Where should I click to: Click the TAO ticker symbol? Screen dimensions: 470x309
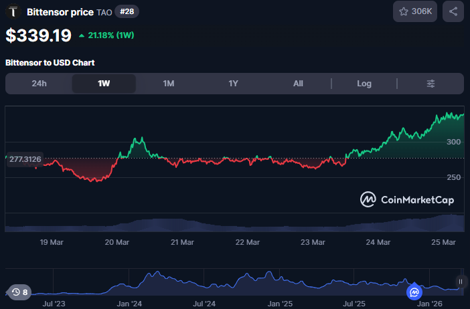(104, 12)
